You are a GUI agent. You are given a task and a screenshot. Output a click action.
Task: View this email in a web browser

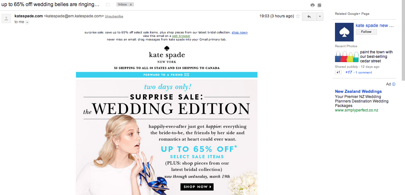(x=181, y=36)
